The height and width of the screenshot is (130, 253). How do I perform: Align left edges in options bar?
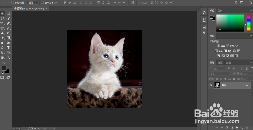81,3
